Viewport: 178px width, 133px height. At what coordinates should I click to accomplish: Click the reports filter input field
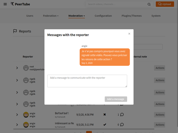(148, 47)
